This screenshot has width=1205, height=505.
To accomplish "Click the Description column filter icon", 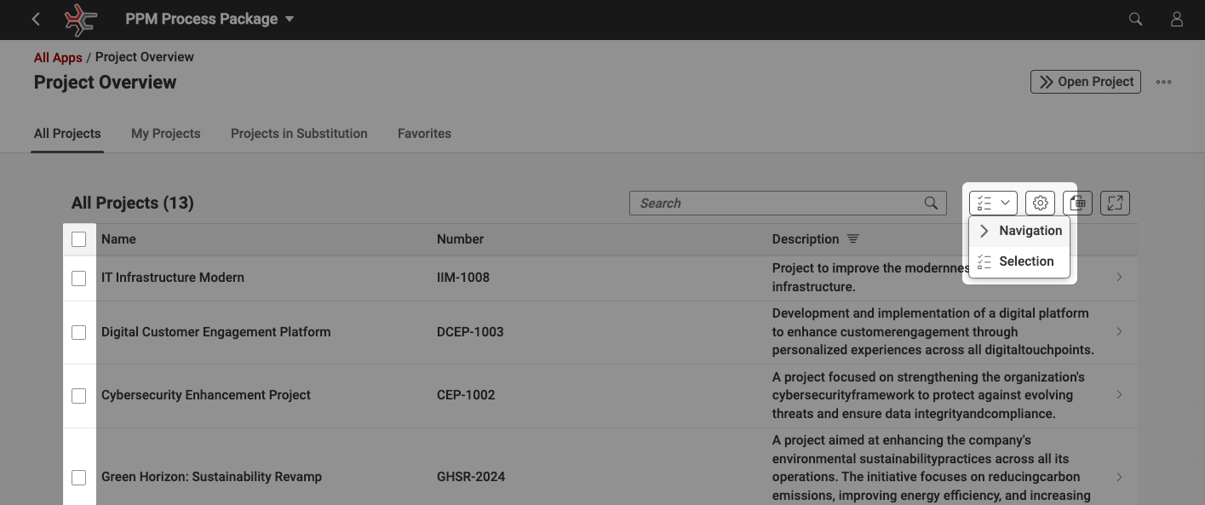I will tap(852, 239).
